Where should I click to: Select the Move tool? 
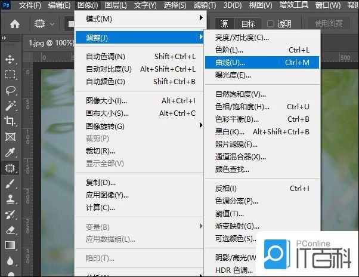pyautogui.click(x=11, y=59)
